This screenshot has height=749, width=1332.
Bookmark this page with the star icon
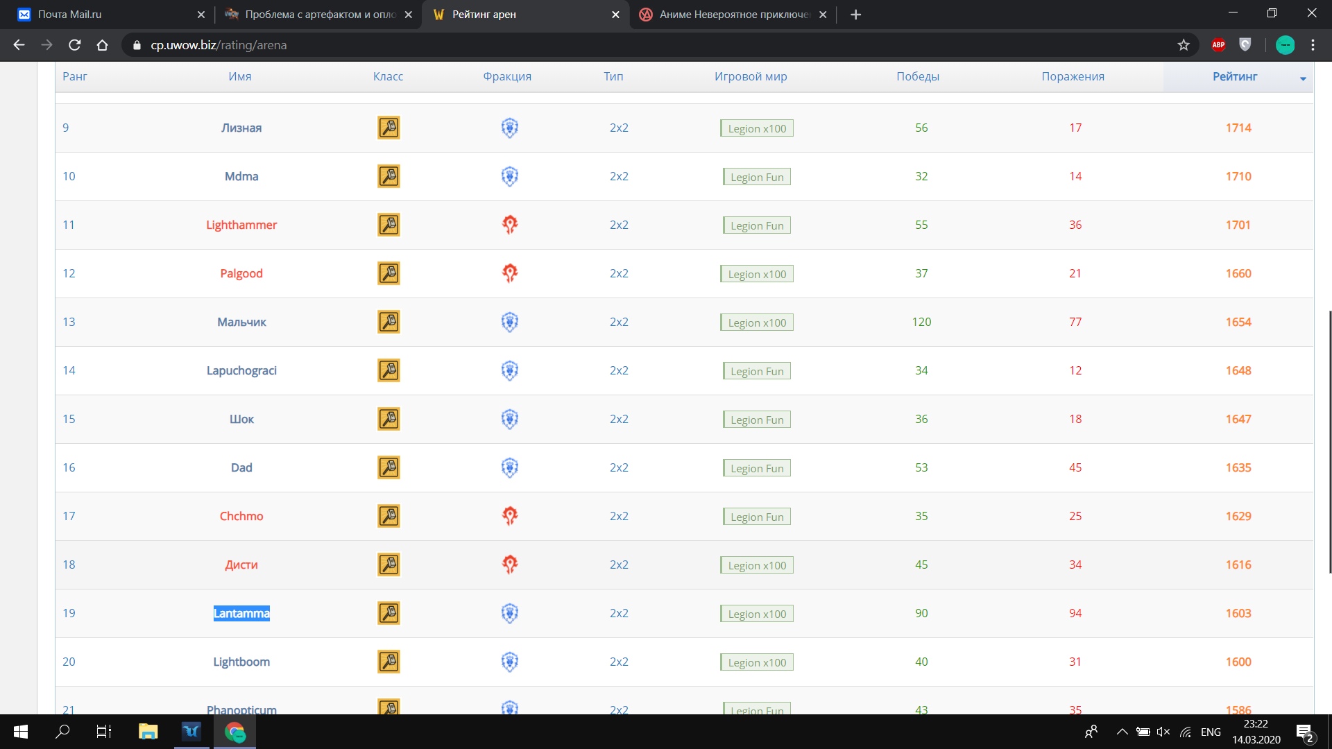pos(1184,45)
